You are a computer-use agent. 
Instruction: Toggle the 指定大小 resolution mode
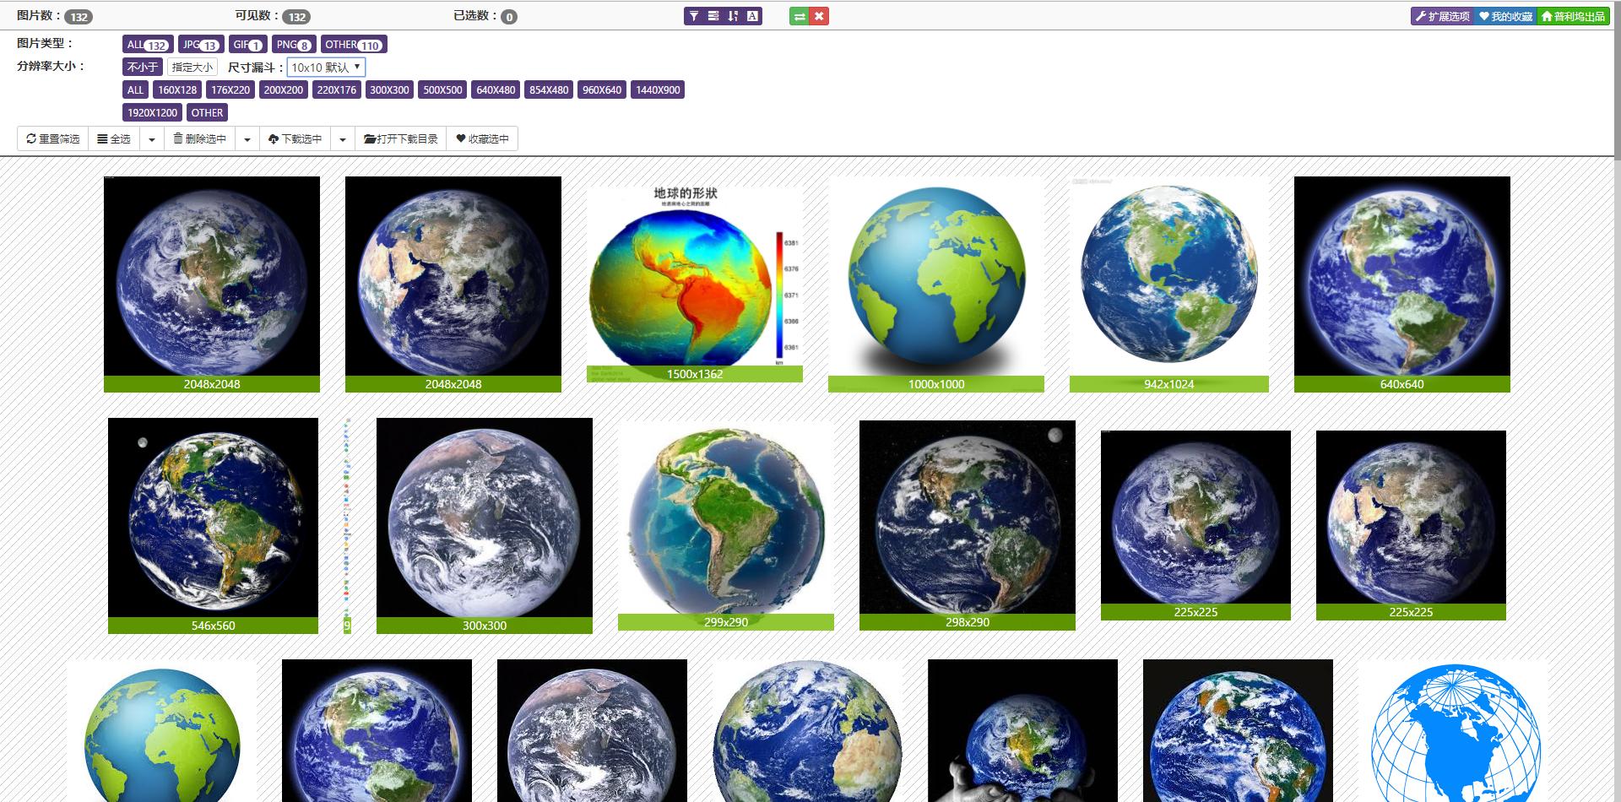pos(192,67)
